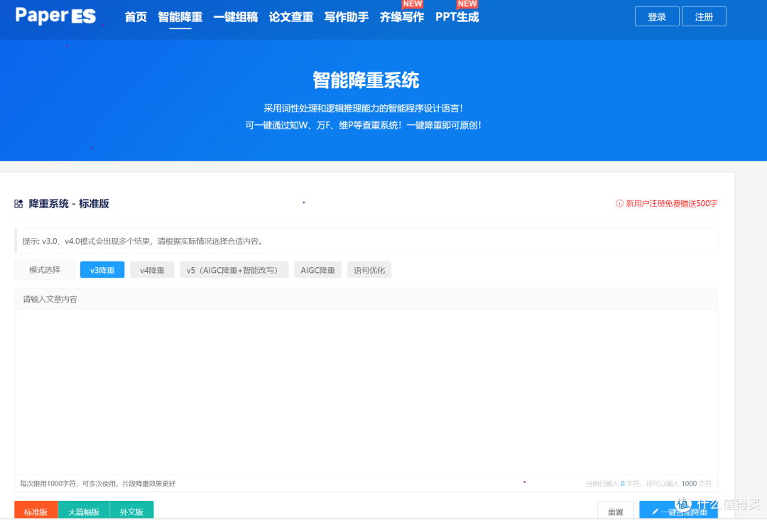Screen dimensions: 767x520
Task: Click the 每次限用1000字符 notice text
Action: pos(98,483)
